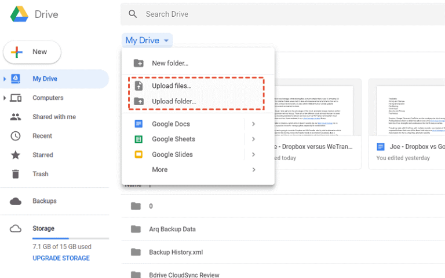The height and width of the screenshot is (278, 445).
Task: Click 7.1 GB of 15 GB used text
Action: (62, 247)
